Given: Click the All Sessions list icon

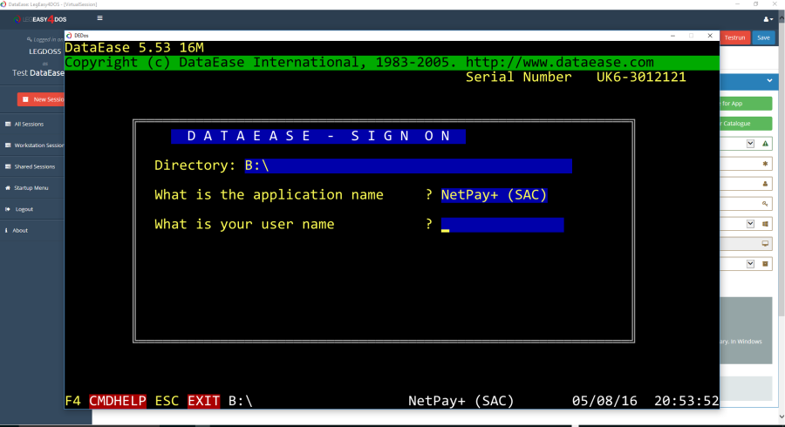Looking at the screenshot, I should coord(8,124).
